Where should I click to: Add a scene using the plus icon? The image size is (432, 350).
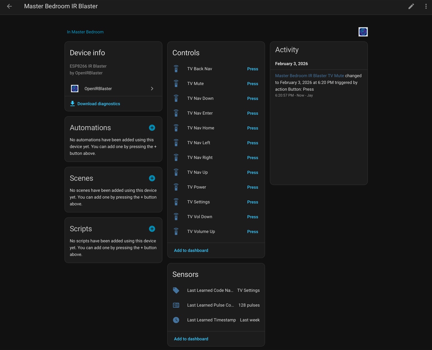152,178
